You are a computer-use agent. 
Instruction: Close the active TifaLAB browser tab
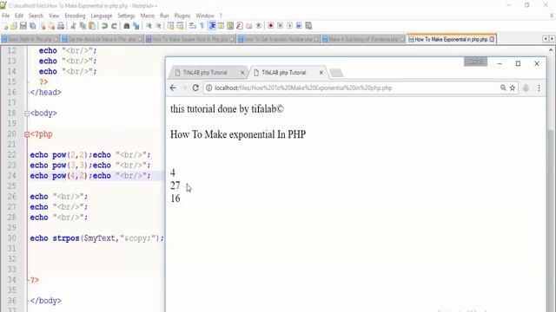tap(321, 73)
